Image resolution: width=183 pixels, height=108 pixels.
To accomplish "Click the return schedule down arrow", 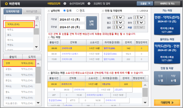I will coord(145,103).
